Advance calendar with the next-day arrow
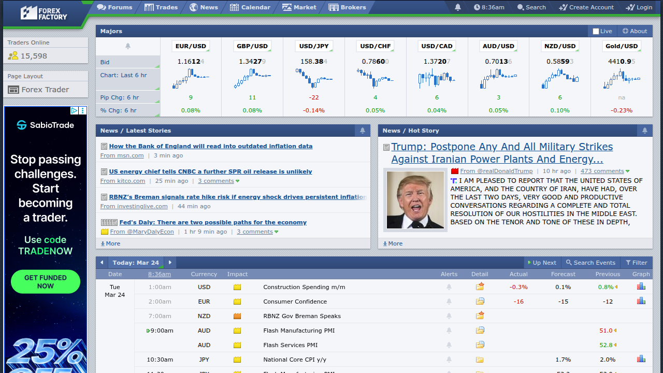663x373 pixels. click(170, 263)
